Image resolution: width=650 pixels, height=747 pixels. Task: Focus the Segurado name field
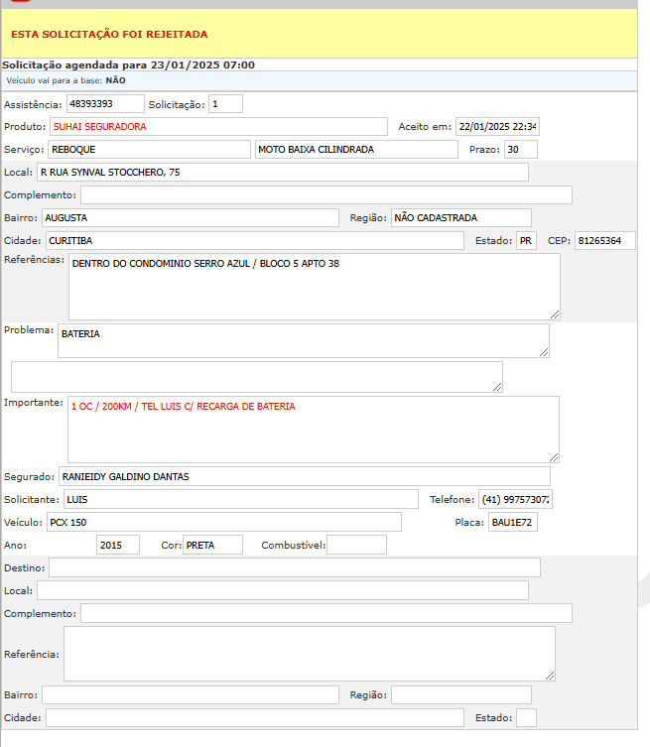point(304,476)
